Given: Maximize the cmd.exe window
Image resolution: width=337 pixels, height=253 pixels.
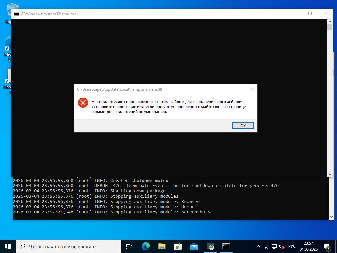Looking at the screenshot, I should [x=310, y=14].
